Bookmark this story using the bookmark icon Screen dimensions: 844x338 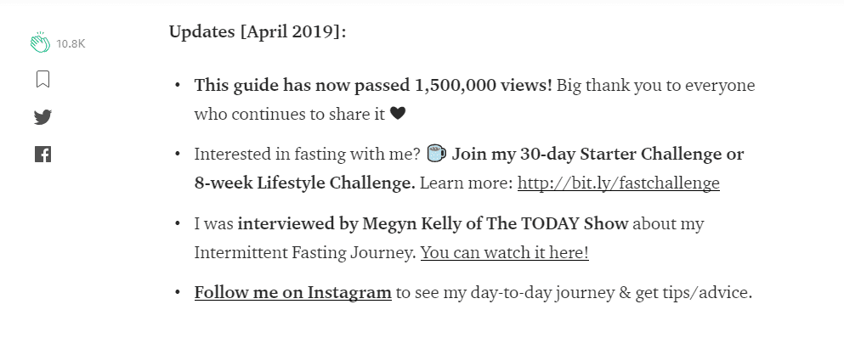coord(42,80)
